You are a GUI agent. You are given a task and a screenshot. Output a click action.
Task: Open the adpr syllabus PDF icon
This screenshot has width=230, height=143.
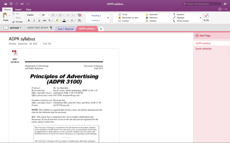15,54
